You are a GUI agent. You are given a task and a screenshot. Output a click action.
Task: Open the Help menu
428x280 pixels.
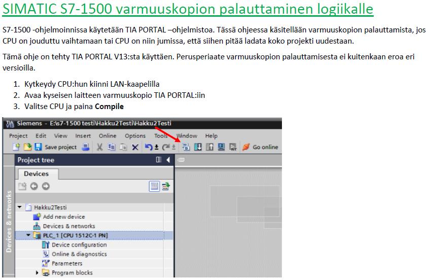click(211, 135)
